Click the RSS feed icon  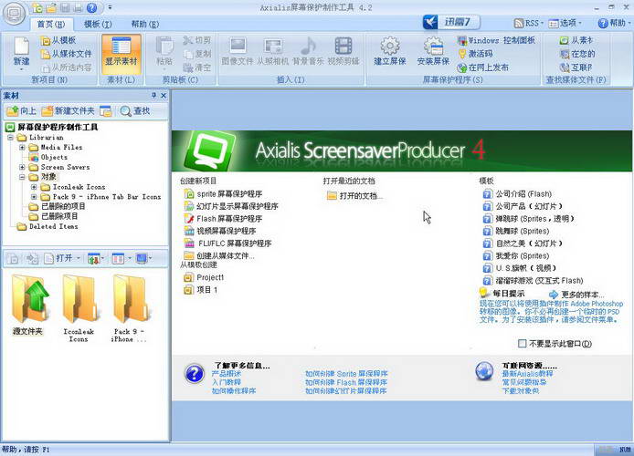(519, 24)
